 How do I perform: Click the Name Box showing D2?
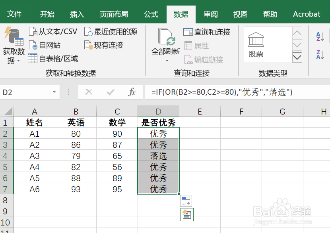point(25,92)
